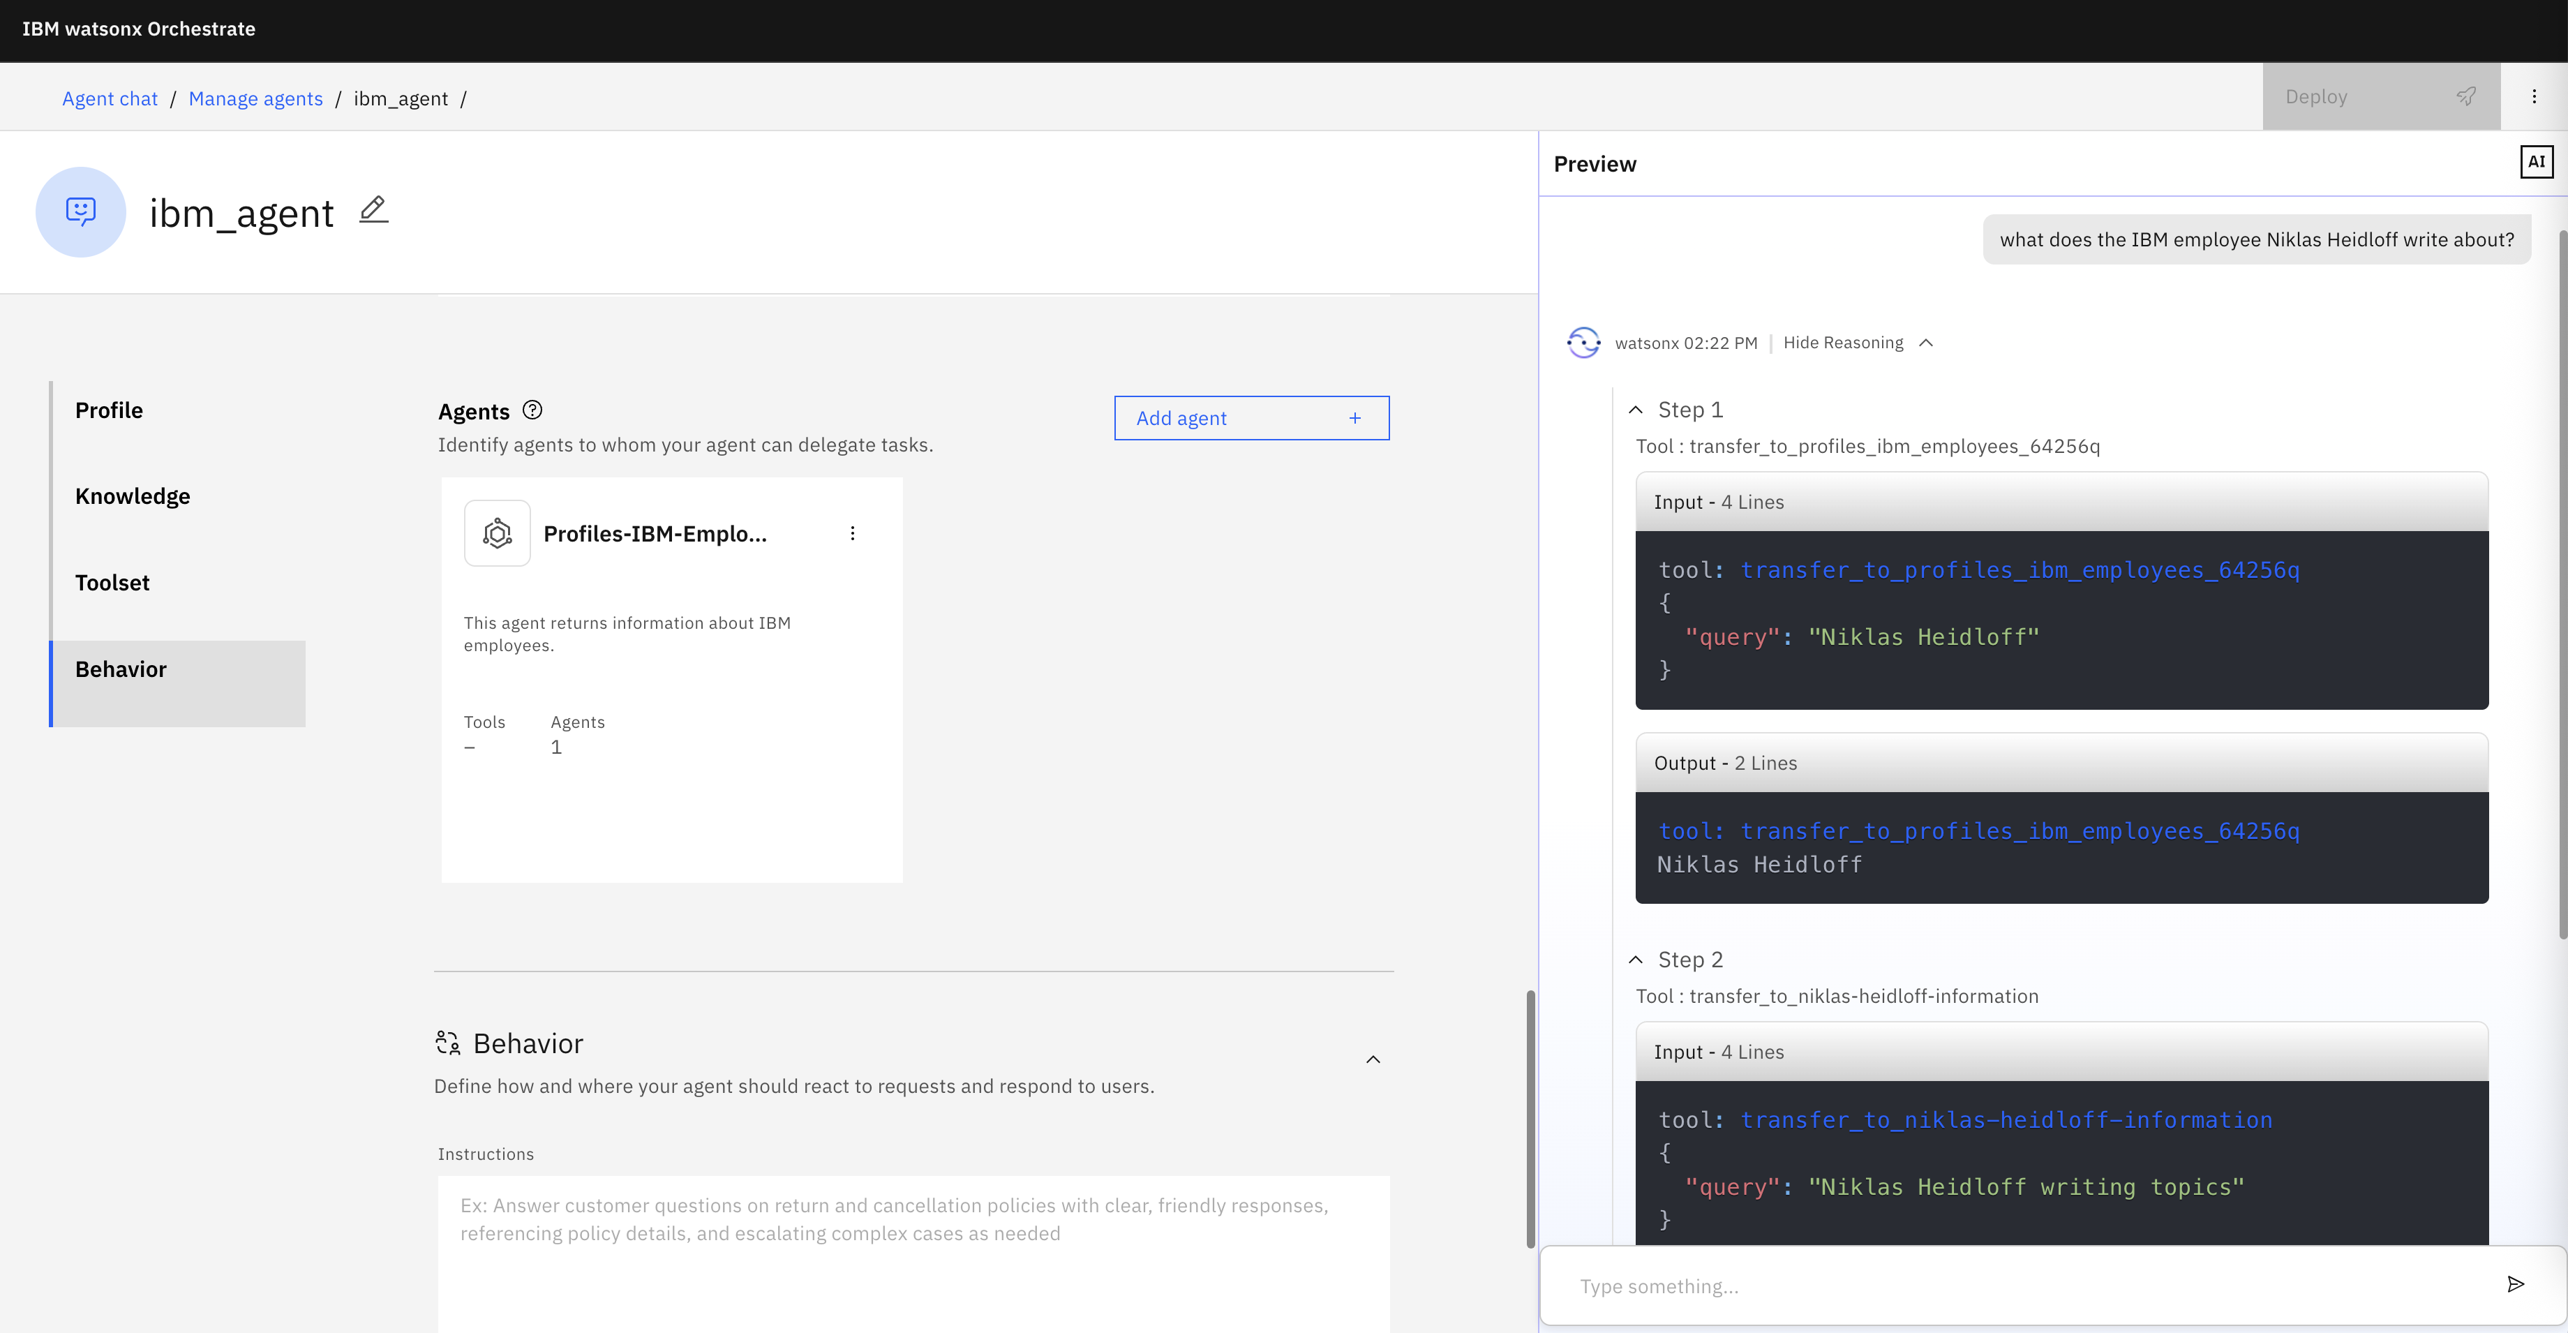Click the Behavior section heading icon
Viewport: 2568px width, 1333px height.
[447, 1043]
